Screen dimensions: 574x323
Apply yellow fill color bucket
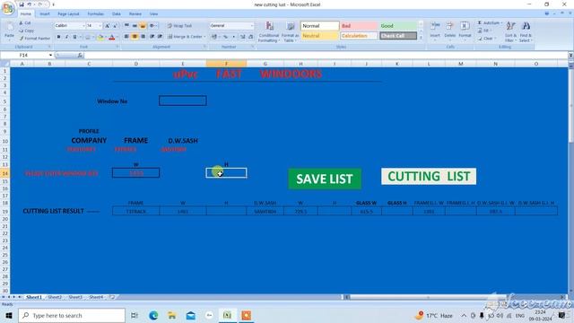coord(100,37)
